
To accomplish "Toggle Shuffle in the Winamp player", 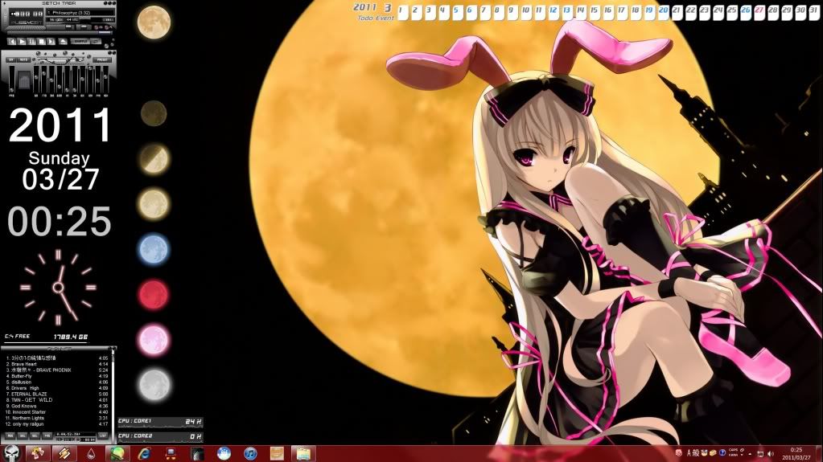I will [80, 42].
